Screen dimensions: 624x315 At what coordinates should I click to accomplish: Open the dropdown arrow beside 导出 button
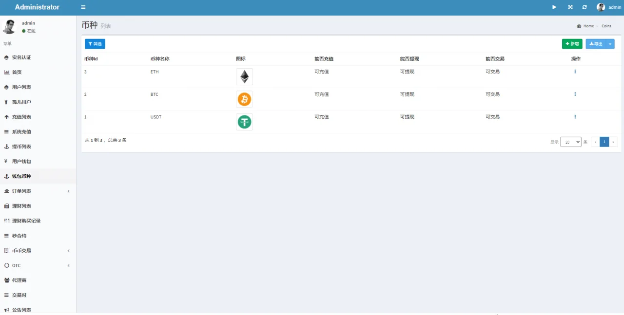[610, 44]
